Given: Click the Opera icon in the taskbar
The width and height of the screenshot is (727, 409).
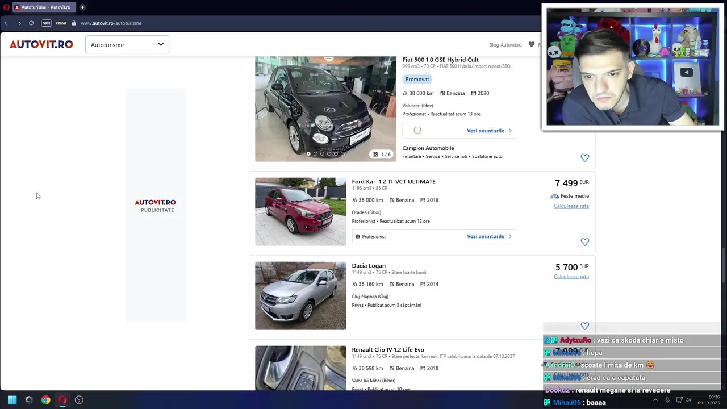Looking at the screenshot, I should point(62,400).
